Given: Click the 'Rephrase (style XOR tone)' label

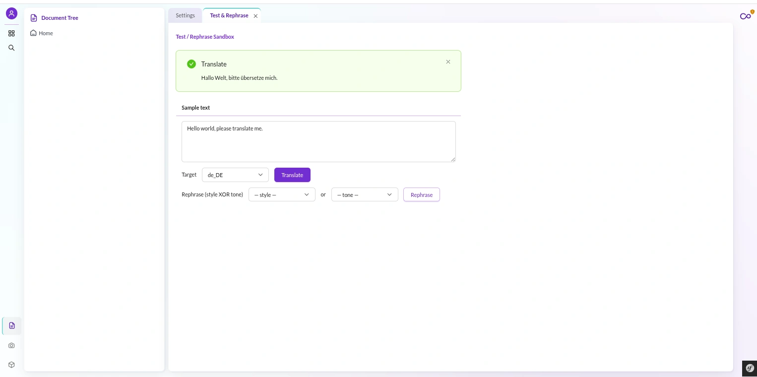Looking at the screenshot, I should (212, 195).
